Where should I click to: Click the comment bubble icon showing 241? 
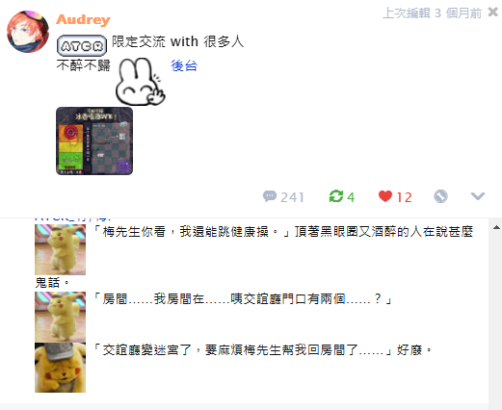tap(270, 196)
